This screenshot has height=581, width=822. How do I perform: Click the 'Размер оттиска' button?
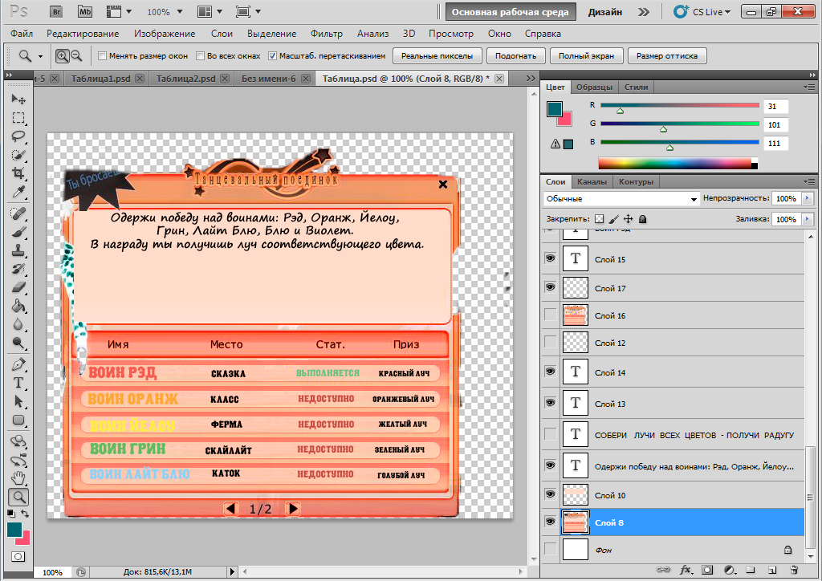667,55
